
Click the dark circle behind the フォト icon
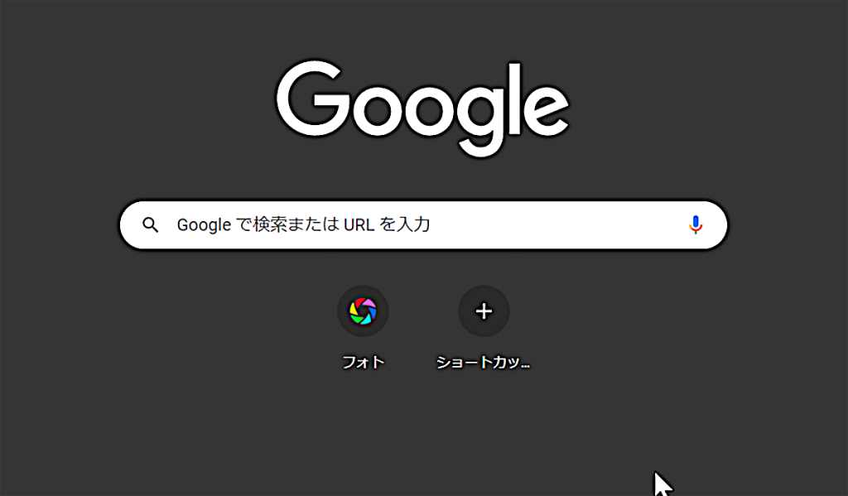(x=363, y=311)
